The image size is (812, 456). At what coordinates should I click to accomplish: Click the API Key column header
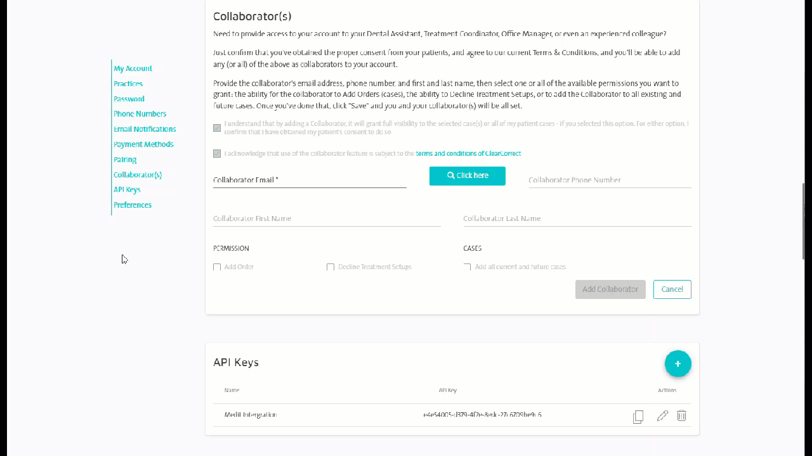click(448, 390)
